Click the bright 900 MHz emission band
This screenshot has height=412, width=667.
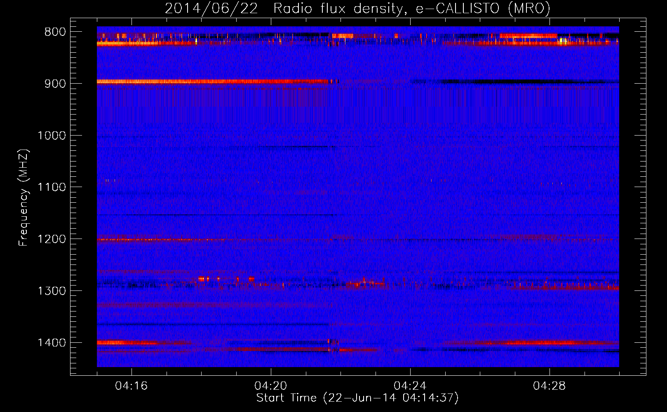point(212,82)
